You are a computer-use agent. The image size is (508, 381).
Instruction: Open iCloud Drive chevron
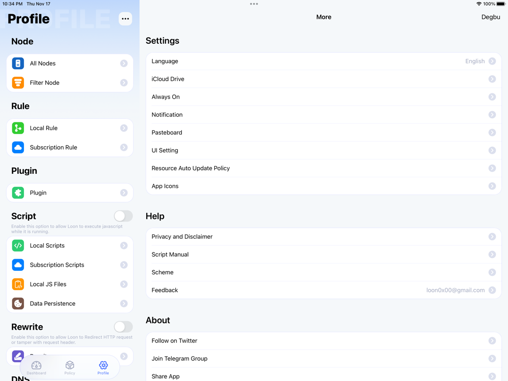(492, 79)
